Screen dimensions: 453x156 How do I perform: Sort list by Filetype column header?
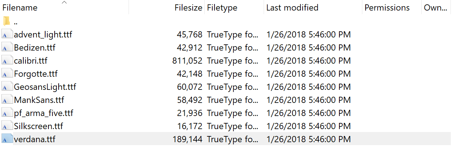[x=222, y=8]
